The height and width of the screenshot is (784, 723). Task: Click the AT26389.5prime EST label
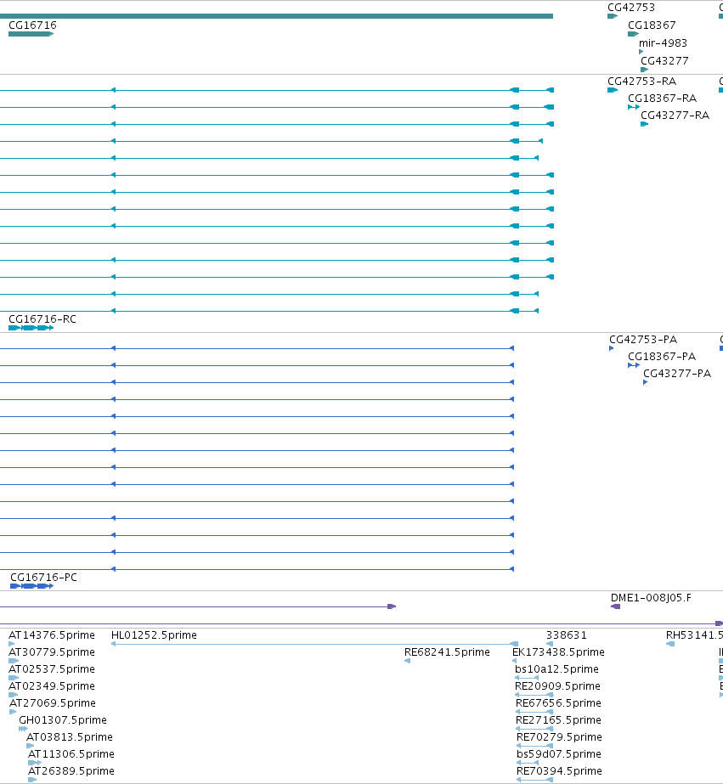point(71,771)
